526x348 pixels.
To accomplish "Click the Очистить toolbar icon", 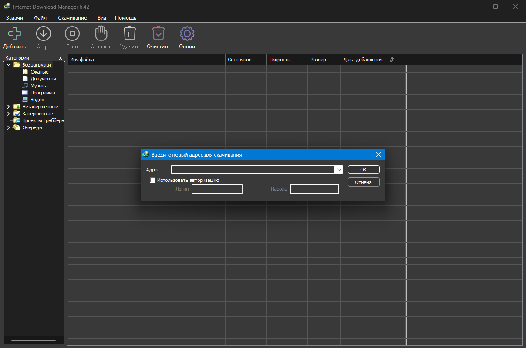I will 158,34.
